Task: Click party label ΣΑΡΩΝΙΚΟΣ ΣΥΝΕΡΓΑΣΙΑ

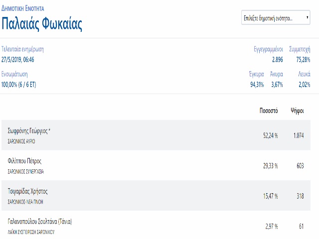Action: pyautogui.click(x=25, y=172)
